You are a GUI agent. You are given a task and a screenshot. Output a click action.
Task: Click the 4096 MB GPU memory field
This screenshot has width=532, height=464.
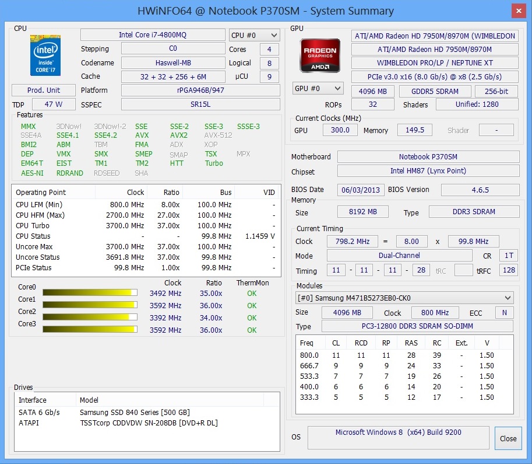click(x=372, y=92)
